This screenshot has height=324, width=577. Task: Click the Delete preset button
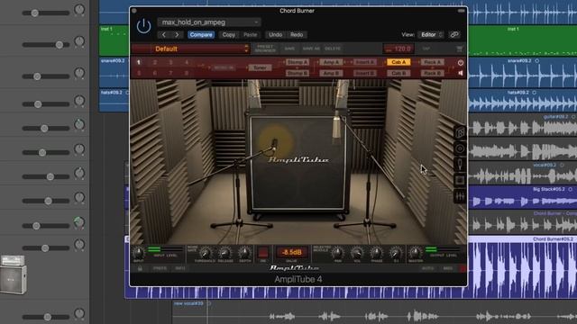pyautogui.click(x=333, y=49)
